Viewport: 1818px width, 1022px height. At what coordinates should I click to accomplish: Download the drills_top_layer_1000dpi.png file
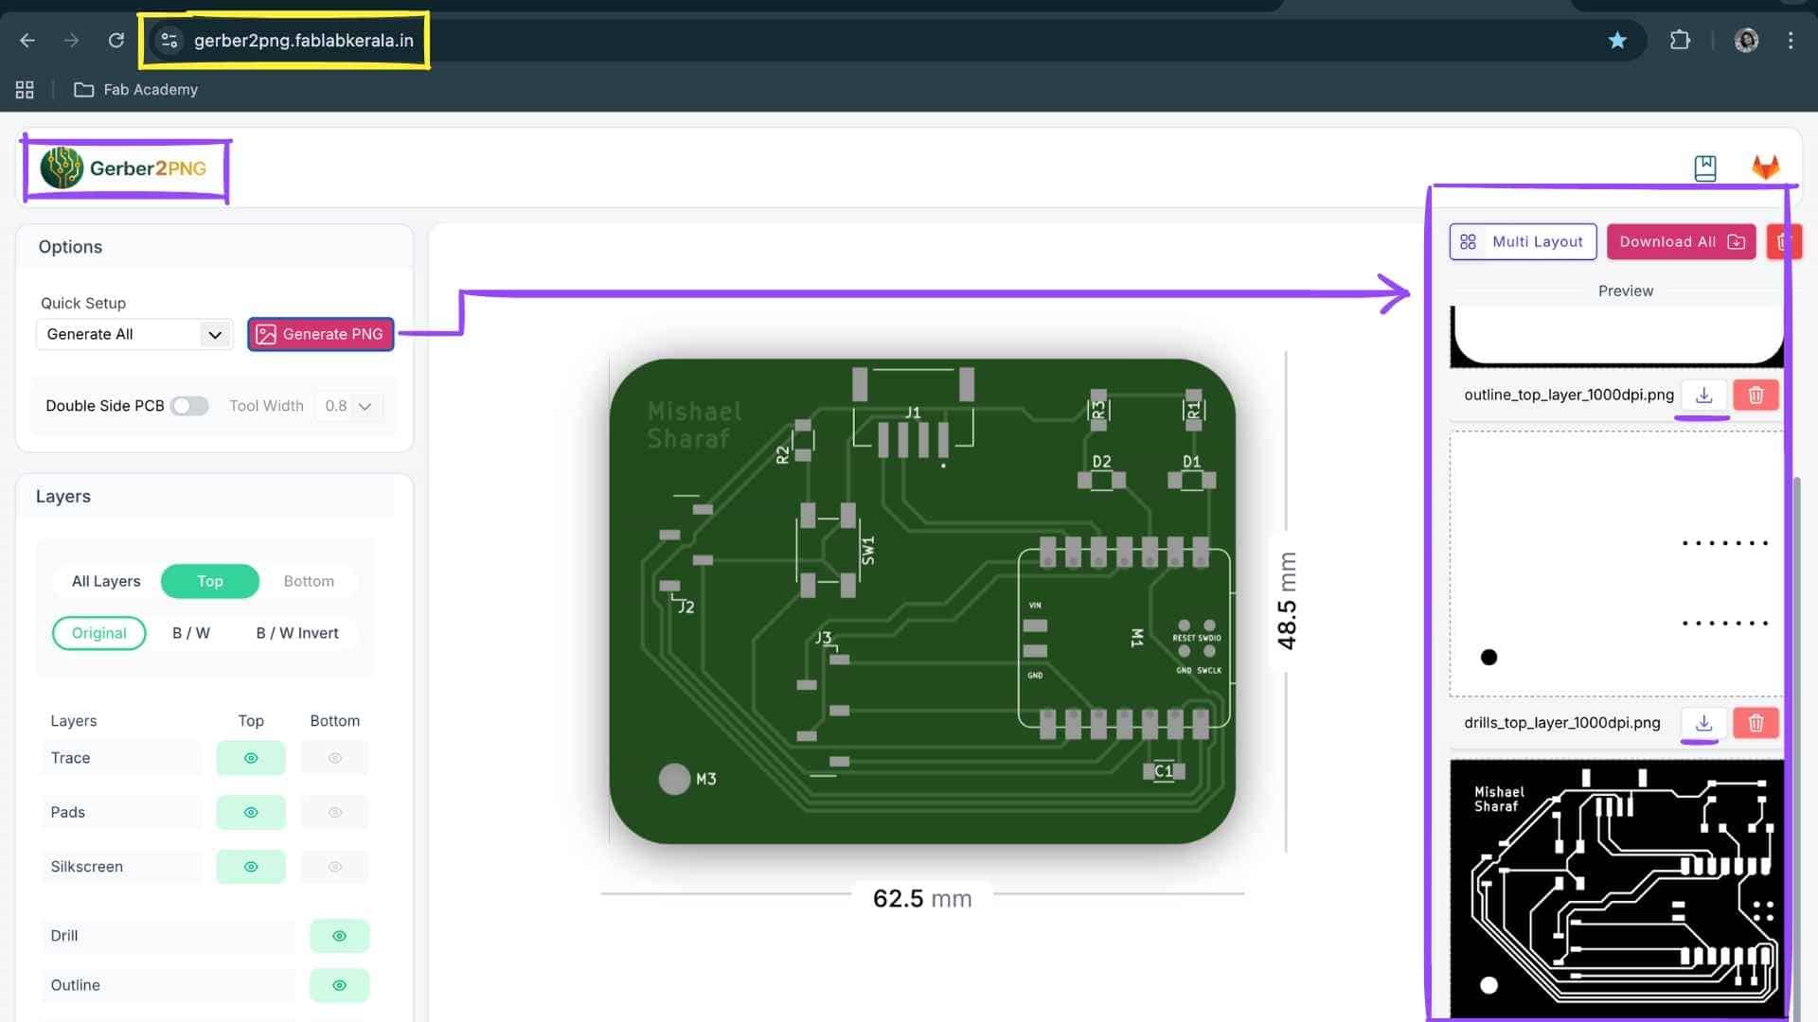(1703, 724)
